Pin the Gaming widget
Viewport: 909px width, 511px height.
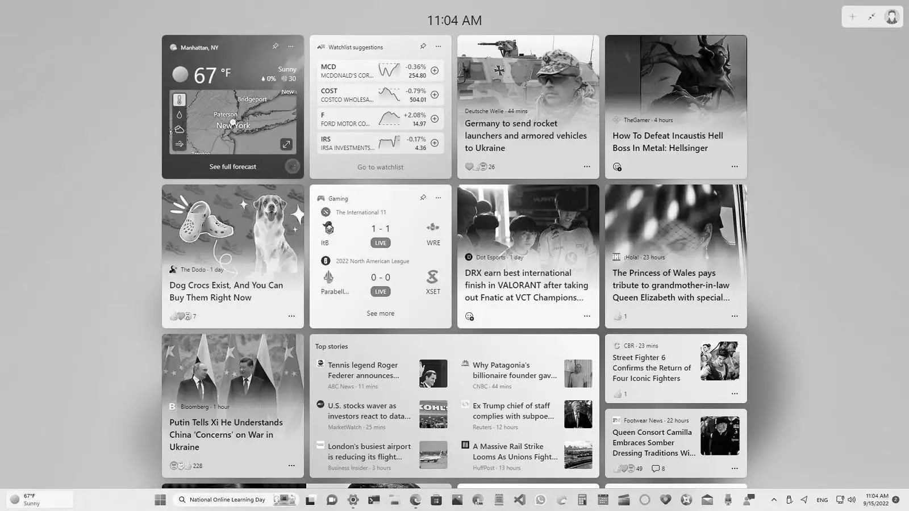click(423, 198)
